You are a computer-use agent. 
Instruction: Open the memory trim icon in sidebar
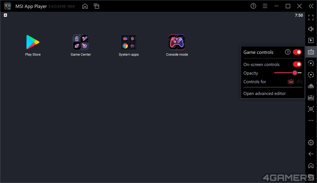point(311,86)
